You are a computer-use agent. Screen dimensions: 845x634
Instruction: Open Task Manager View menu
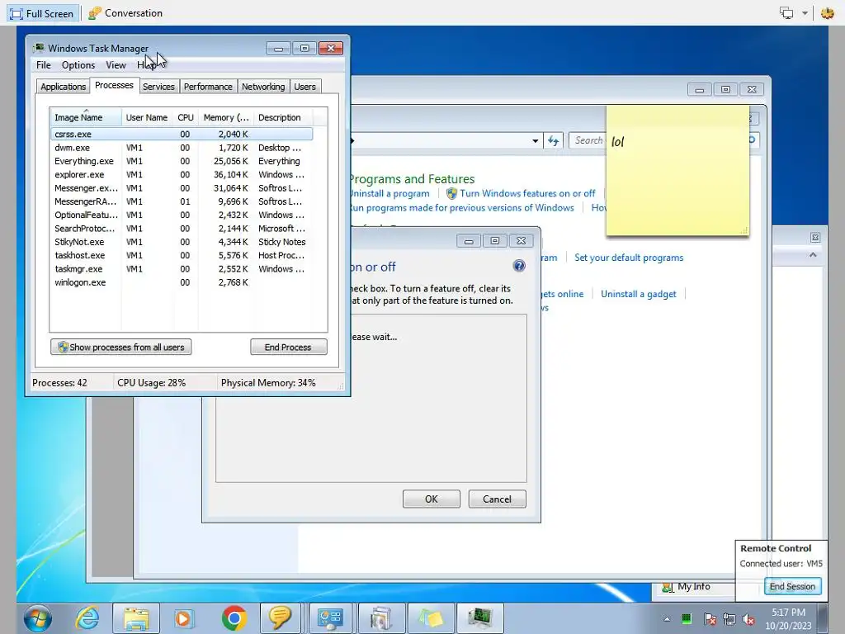pyautogui.click(x=116, y=65)
